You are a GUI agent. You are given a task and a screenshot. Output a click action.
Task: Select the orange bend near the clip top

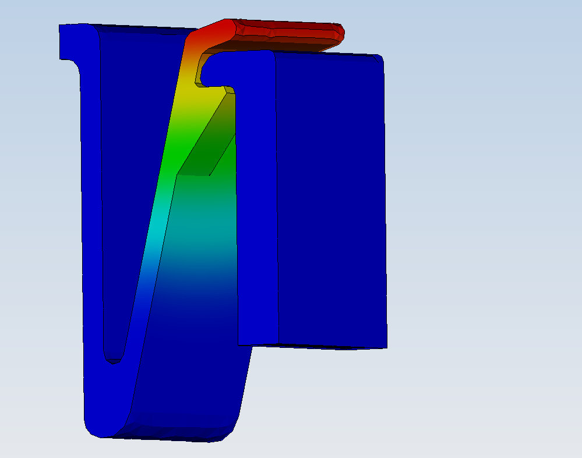pos(192,51)
